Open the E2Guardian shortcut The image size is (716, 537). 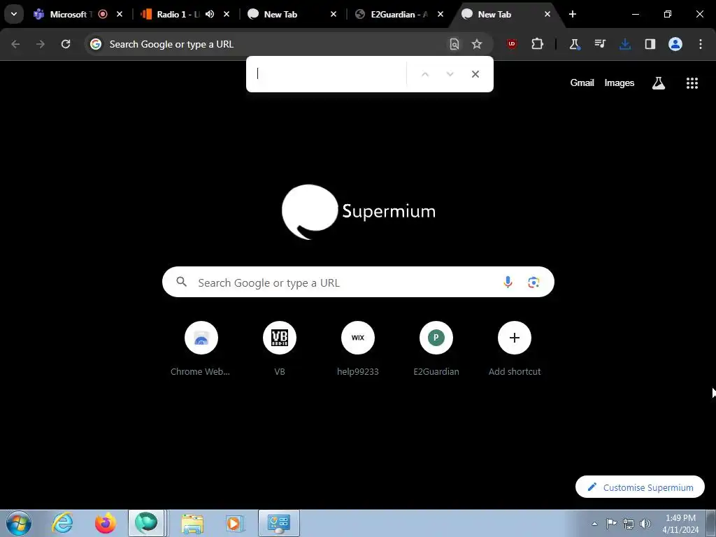[x=436, y=349]
